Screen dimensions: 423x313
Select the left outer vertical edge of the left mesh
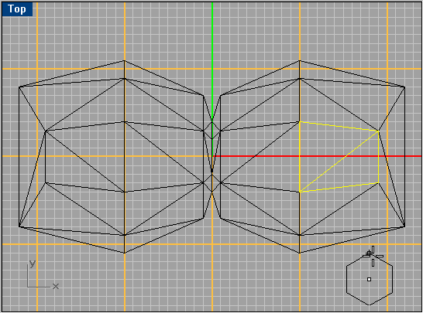click(x=19, y=157)
